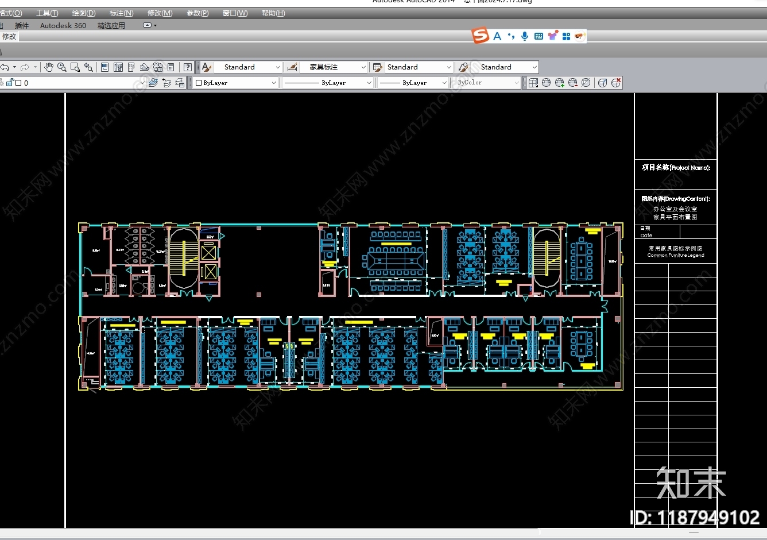The width and height of the screenshot is (767, 540).
Task: Open the layer 0 dropdown list
Action: pos(73,83)
